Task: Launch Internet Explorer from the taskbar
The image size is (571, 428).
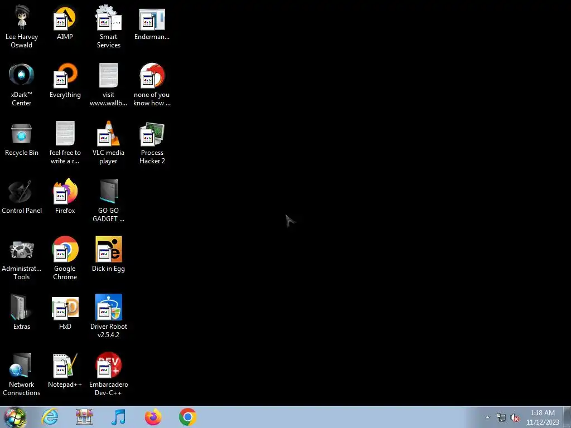Action: 50,417
